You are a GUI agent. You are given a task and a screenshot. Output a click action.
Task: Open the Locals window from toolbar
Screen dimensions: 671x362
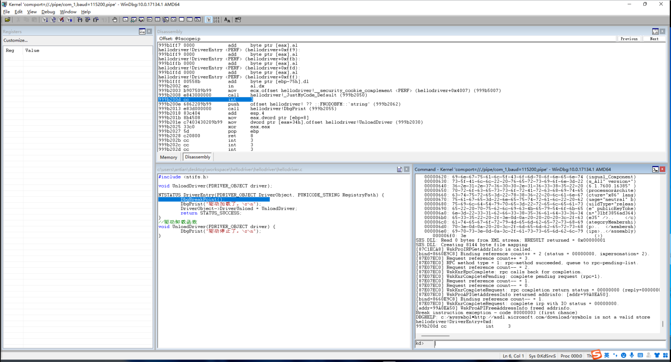pos(141,19)
